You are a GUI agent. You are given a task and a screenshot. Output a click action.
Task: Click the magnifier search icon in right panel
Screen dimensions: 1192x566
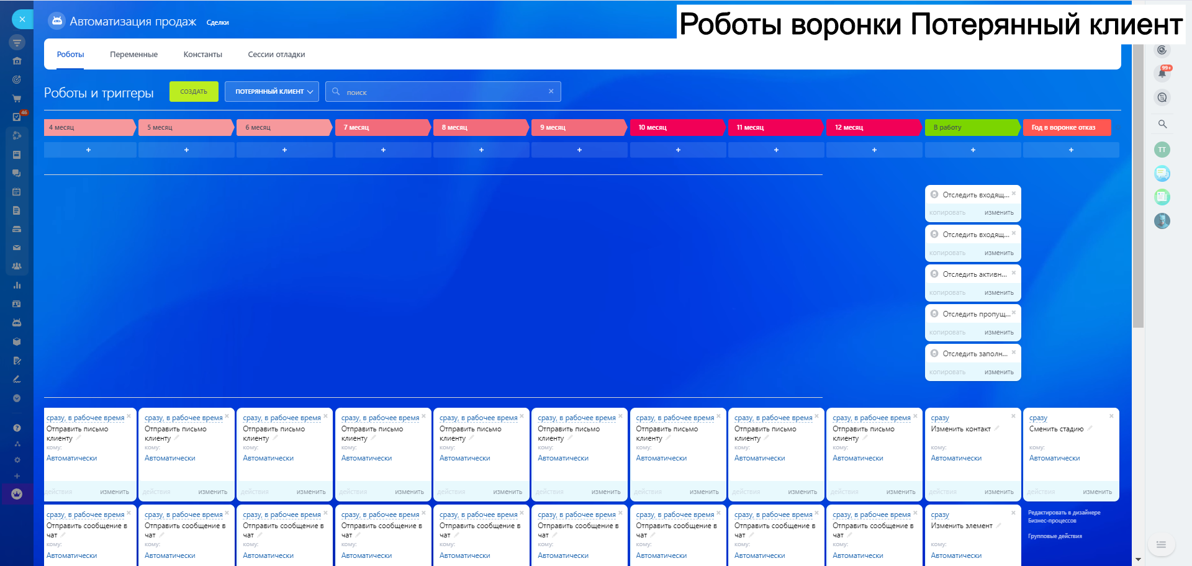click(1162, 124)
